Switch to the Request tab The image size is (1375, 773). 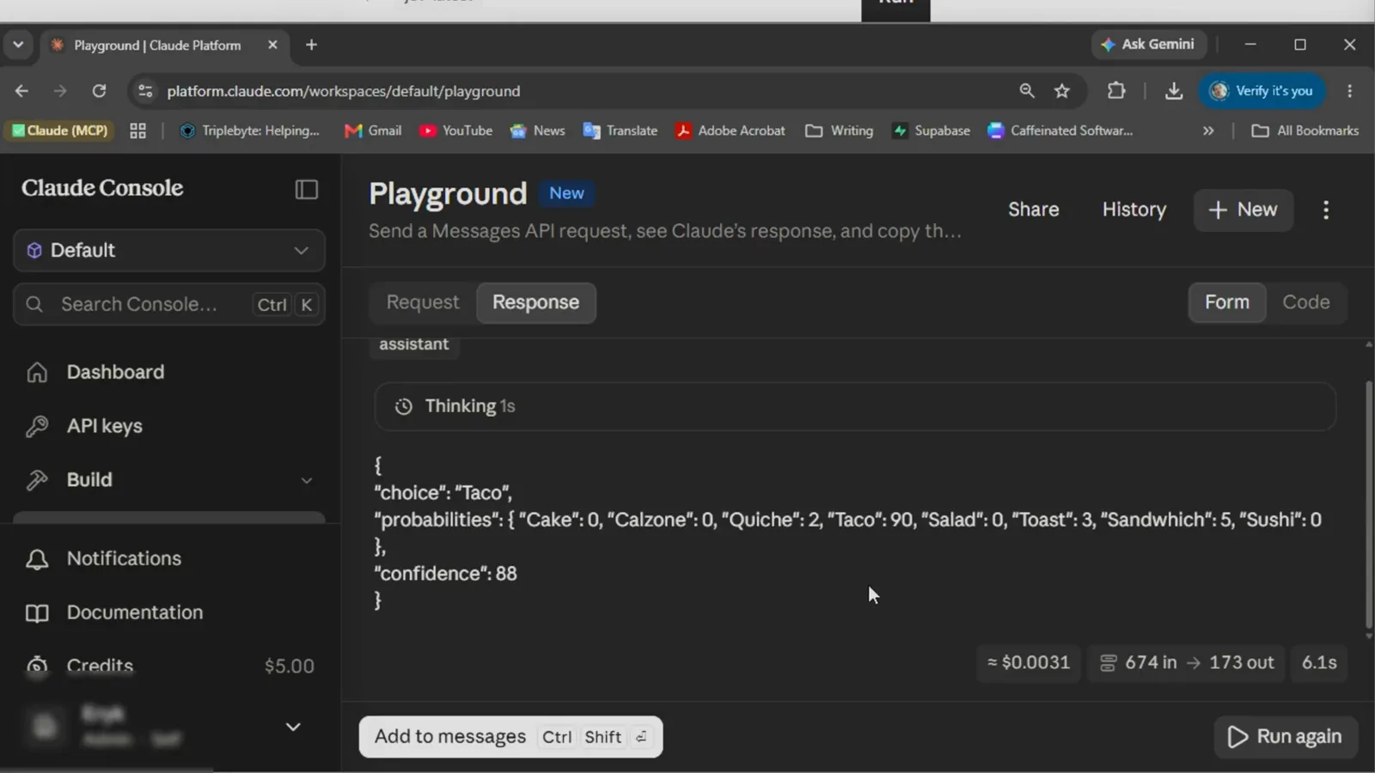(x=423, y=302)
